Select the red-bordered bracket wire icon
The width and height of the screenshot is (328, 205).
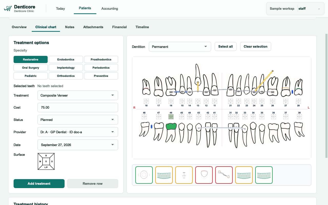click(224, 175)
